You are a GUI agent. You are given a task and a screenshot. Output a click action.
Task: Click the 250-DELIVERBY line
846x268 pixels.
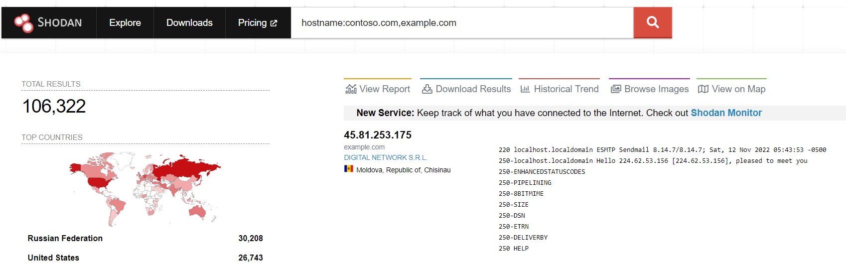pyautogui.click(x=523, y=238)
